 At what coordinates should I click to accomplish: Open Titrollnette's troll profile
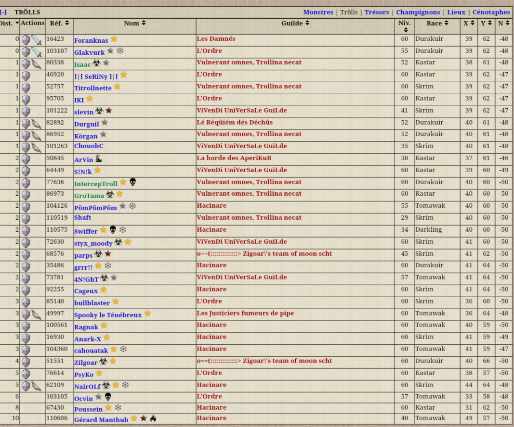tap(92, 88)
